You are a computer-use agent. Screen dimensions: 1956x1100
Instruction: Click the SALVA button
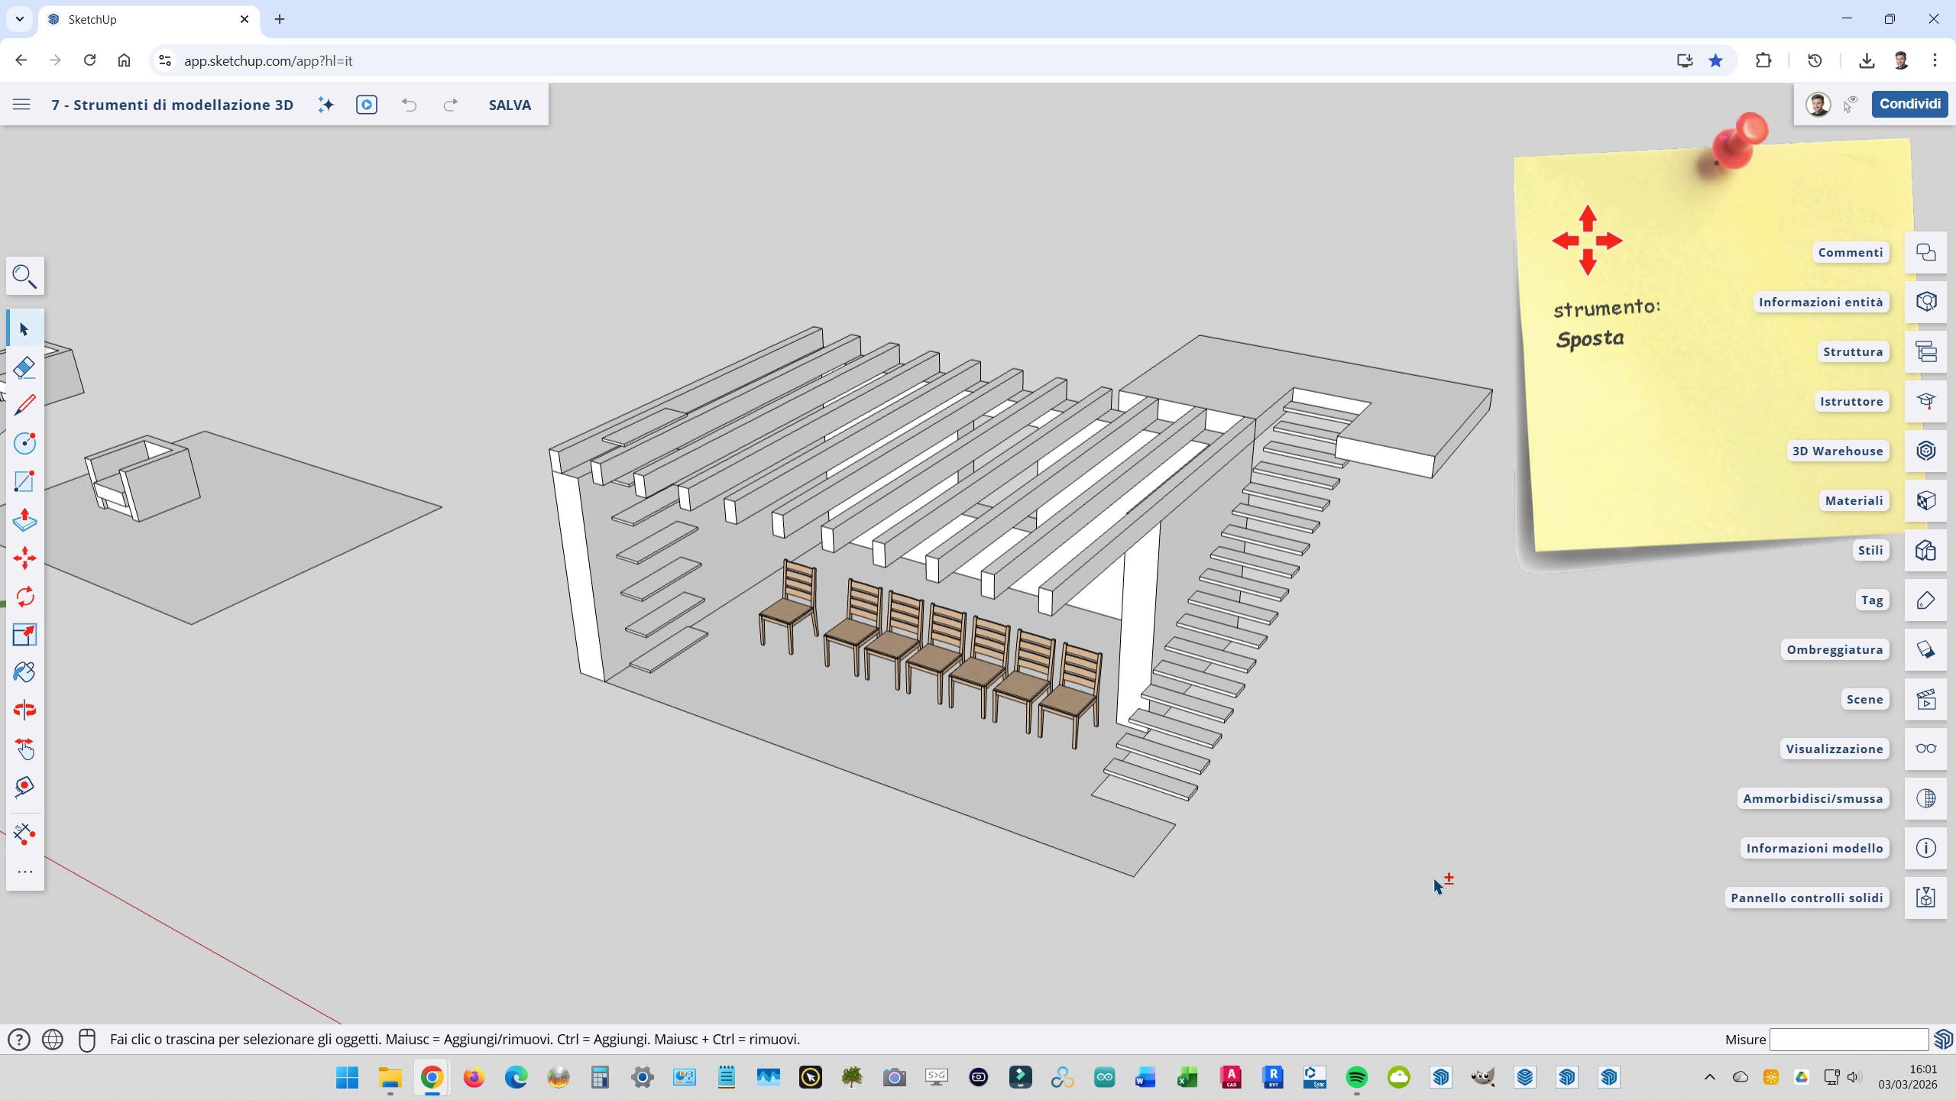510,105
